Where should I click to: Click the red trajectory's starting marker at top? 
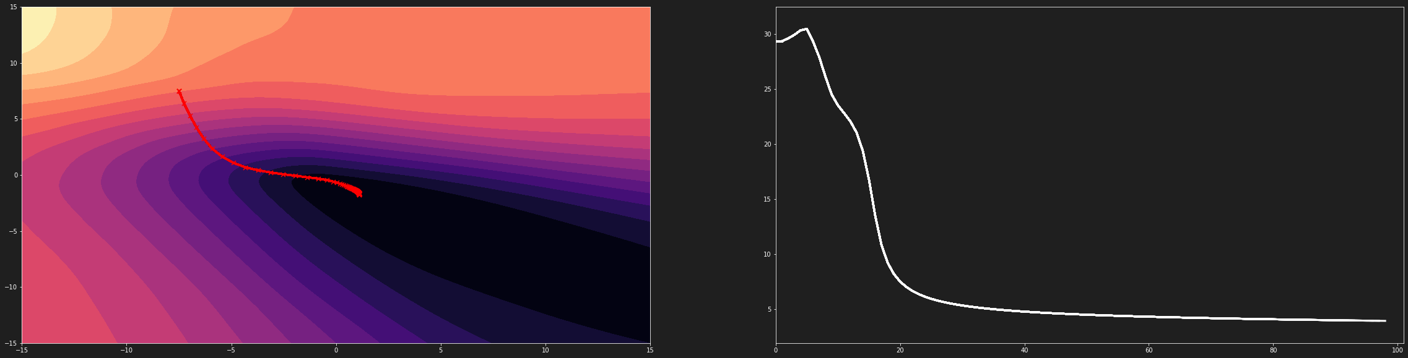click(x=179, y=91)
